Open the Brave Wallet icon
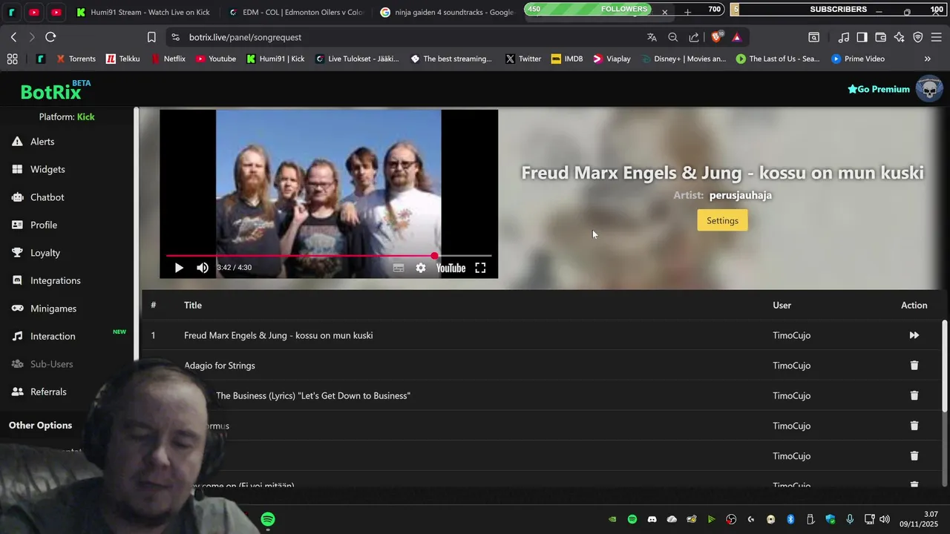 pos(881,37)
